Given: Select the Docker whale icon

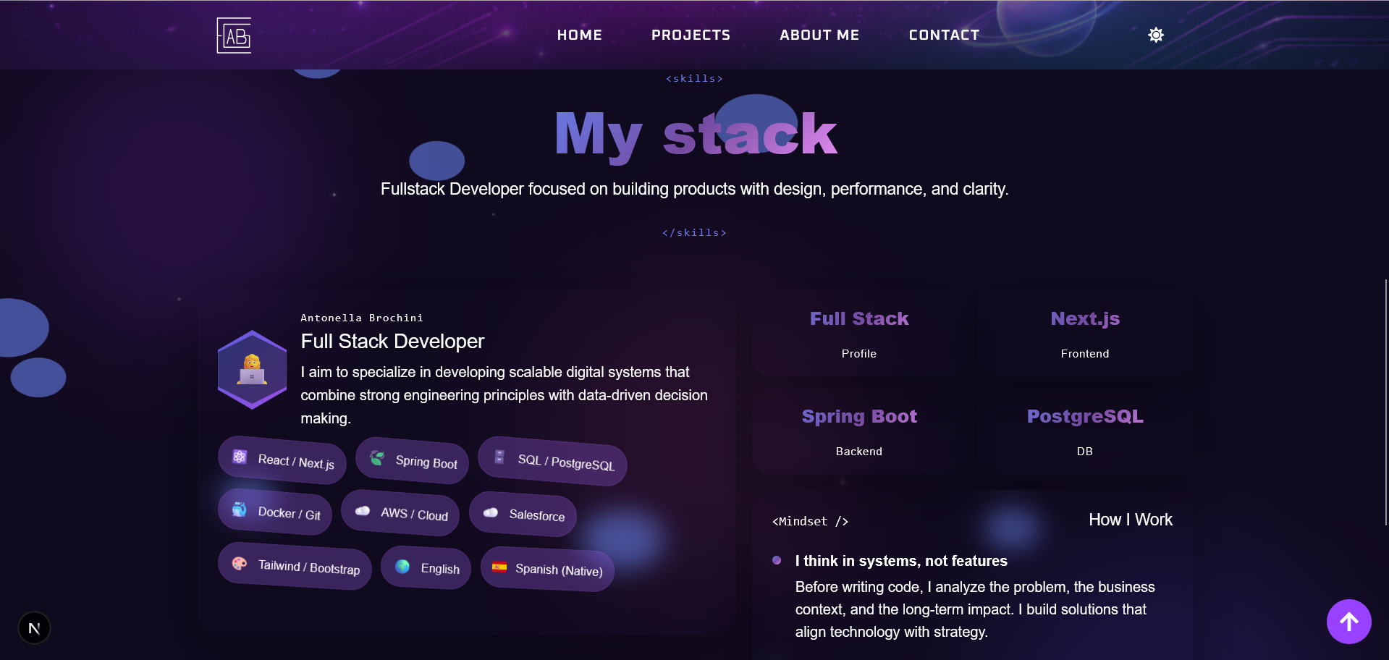Looking at the screenshot, I should coord(238,509).
